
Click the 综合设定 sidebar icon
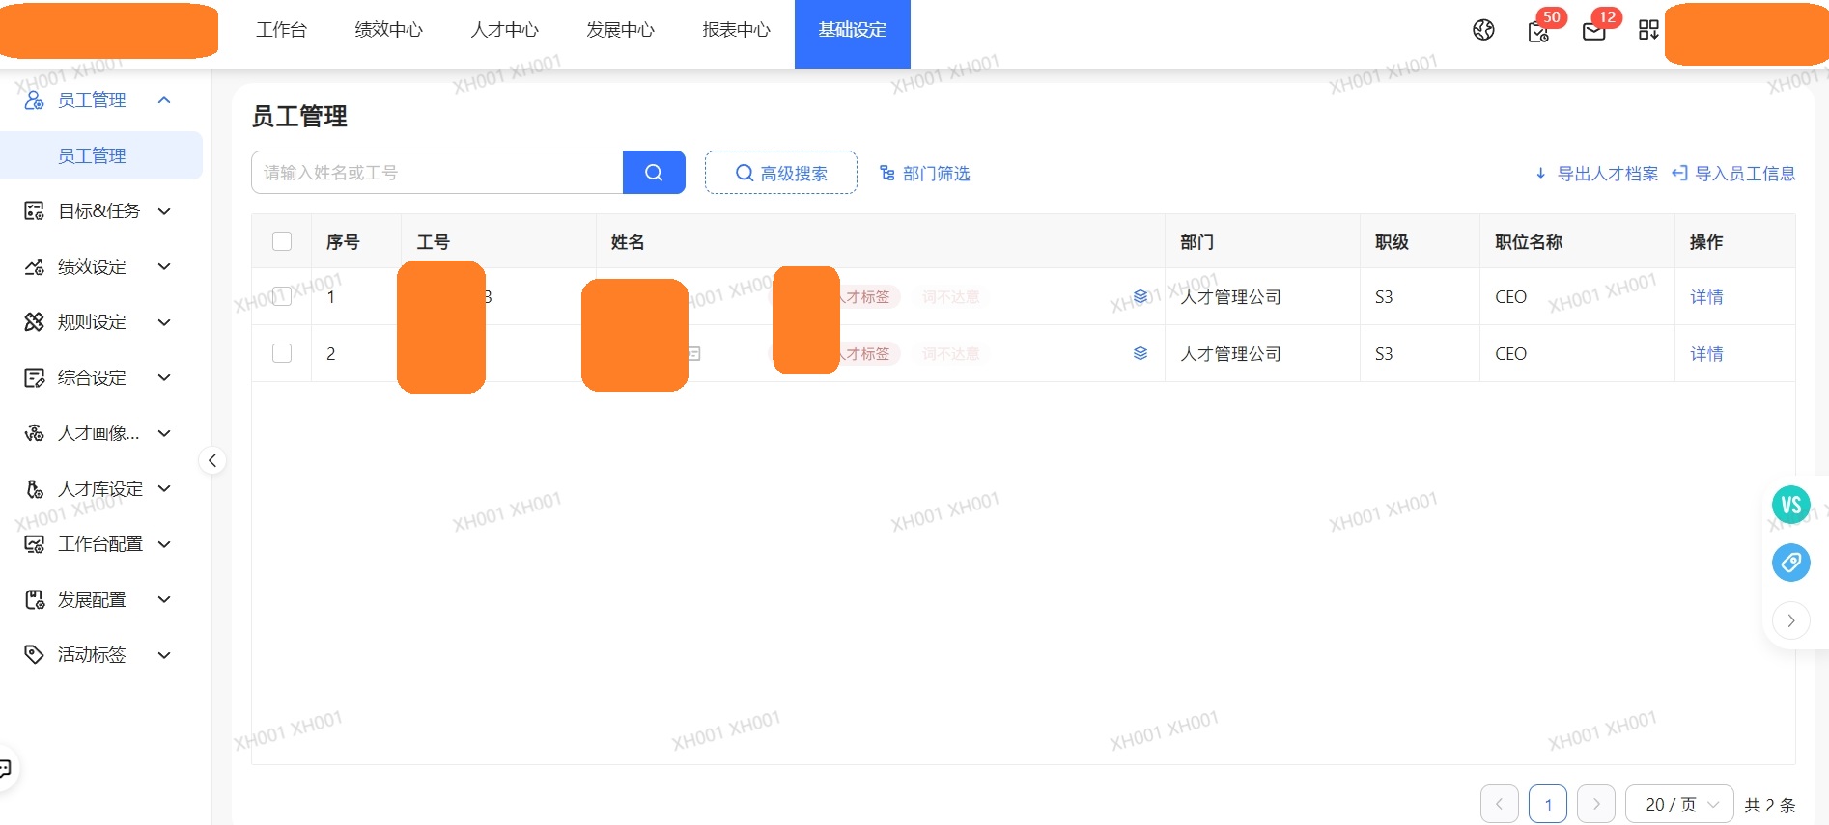tap(34, 377)
